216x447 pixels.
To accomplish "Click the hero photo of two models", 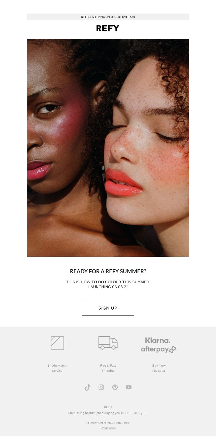I will tap(108, 148).
